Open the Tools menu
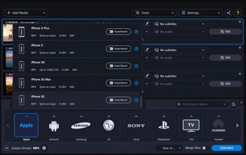246x155 pixels. click(154, 13)
